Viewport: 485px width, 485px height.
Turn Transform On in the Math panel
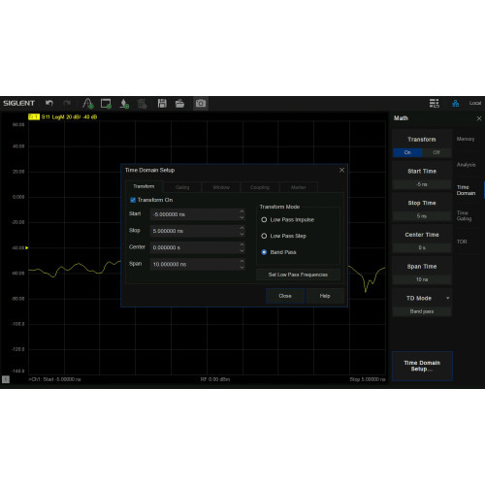click(407, 152)
